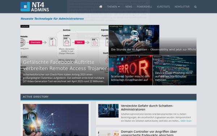Screen dimensions: 217x136
Task: Open Device Code-Phishing article
Action: coord(174,76)
